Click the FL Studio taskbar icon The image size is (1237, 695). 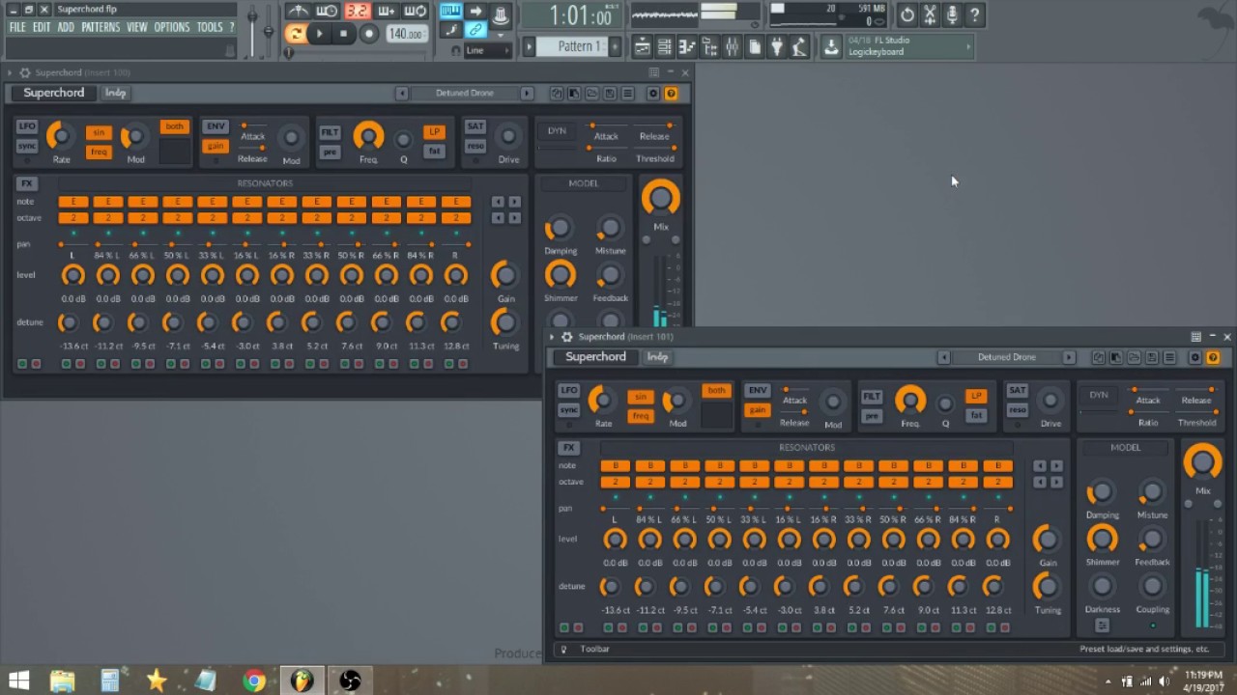(302, 681)
